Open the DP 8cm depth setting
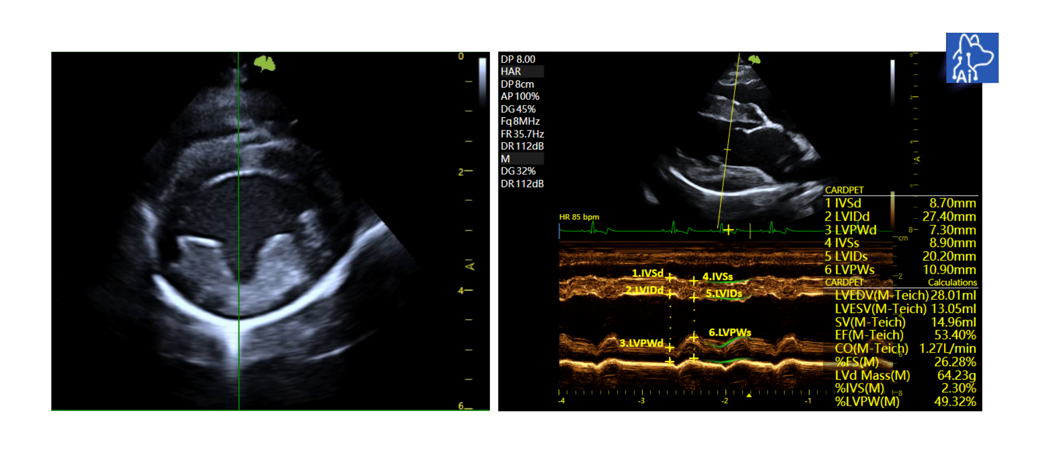 517,84
